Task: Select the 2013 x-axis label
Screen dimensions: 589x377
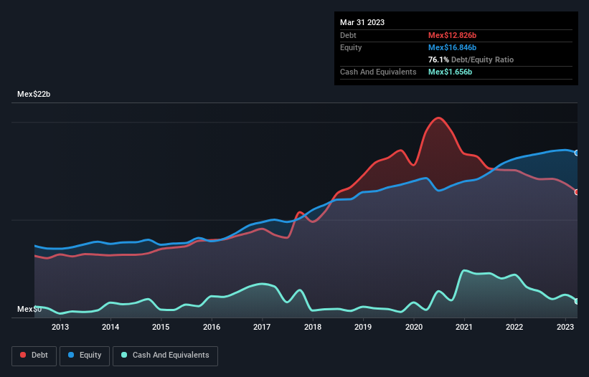Action: (x=60, y=328)
